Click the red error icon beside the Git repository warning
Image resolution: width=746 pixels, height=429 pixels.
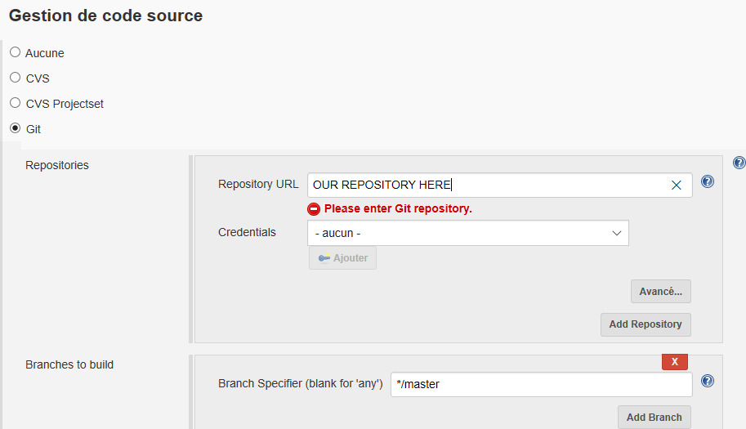314,208
